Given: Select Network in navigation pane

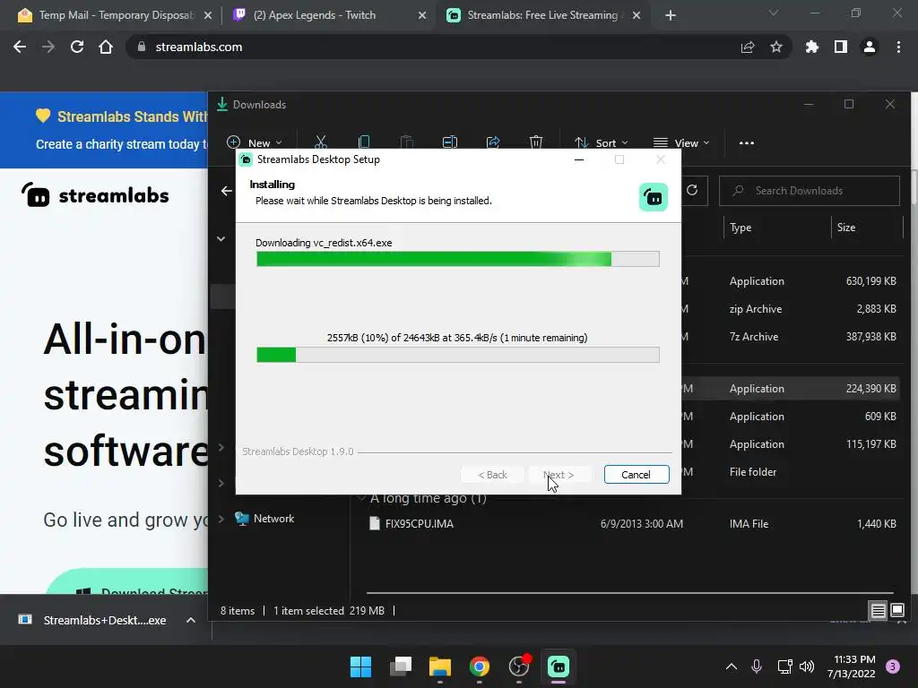Looking at the screenshot, I should pyautogui.click(x=273, y=519).
